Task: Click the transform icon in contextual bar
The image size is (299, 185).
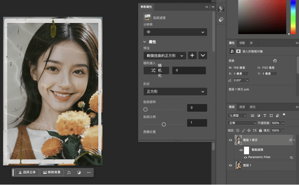Action: point(69,173)
